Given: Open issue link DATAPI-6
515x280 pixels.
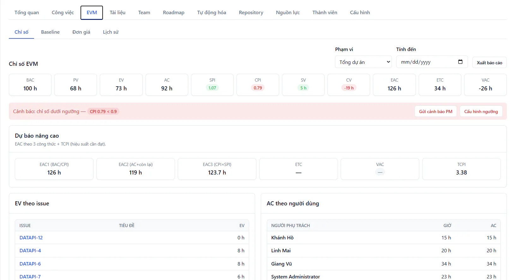Looking at the screenshot, I should (x=30, y=264).
